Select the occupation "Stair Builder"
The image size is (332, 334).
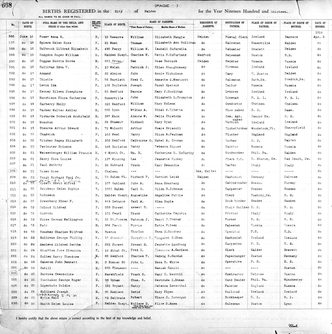pos(237,207)
